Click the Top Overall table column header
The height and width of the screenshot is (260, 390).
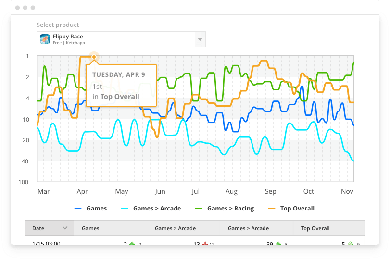coord(329,228)
